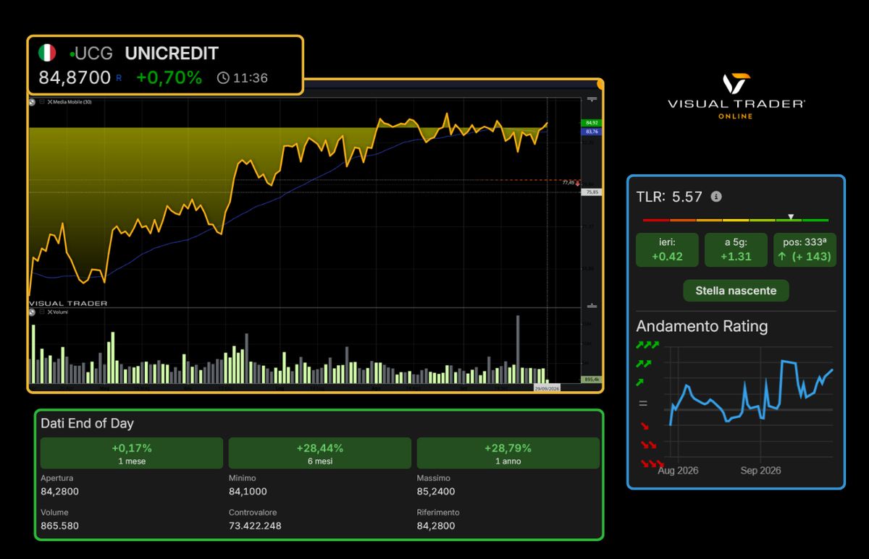Image resolution: width=869 pixels, height=559 pixels.
Task: Remove the Volumi indicator with its X
Action: pos(50,312)
